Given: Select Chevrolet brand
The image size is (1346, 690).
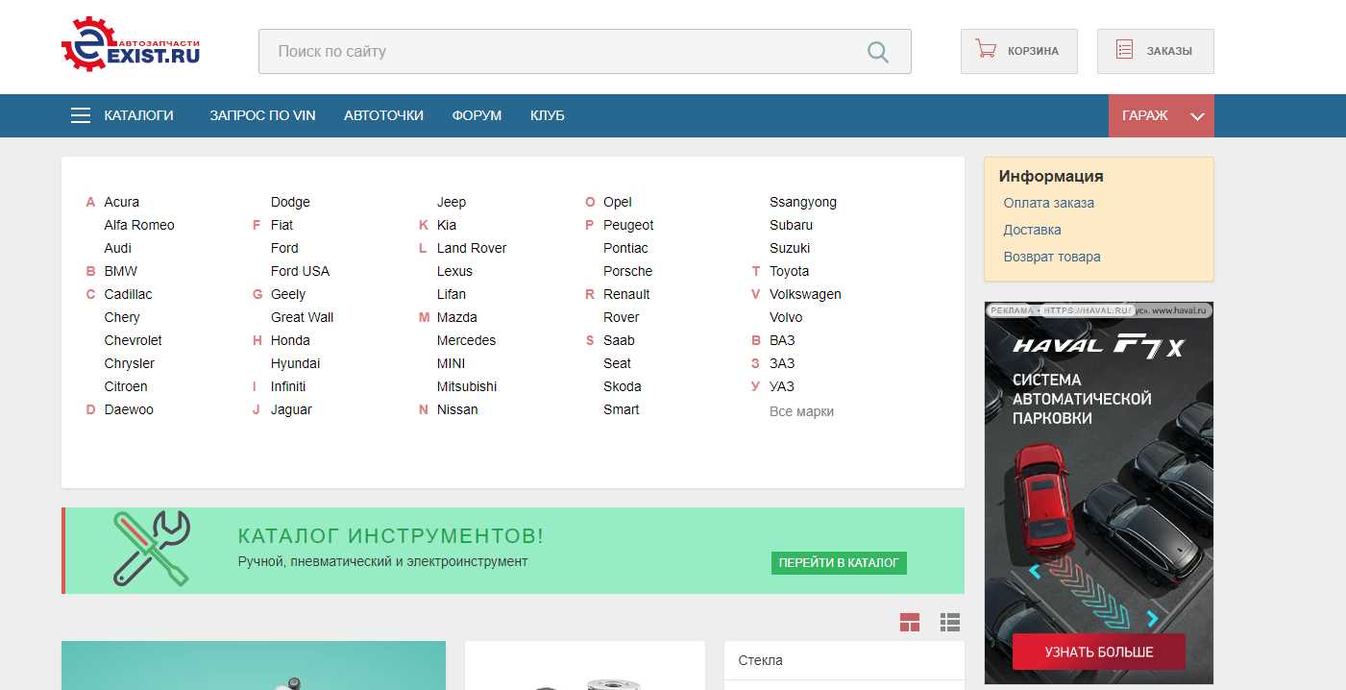Looking at the screenshot, I should 133,340.
